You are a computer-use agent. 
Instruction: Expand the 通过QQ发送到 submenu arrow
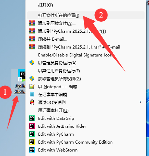[140, 102]
